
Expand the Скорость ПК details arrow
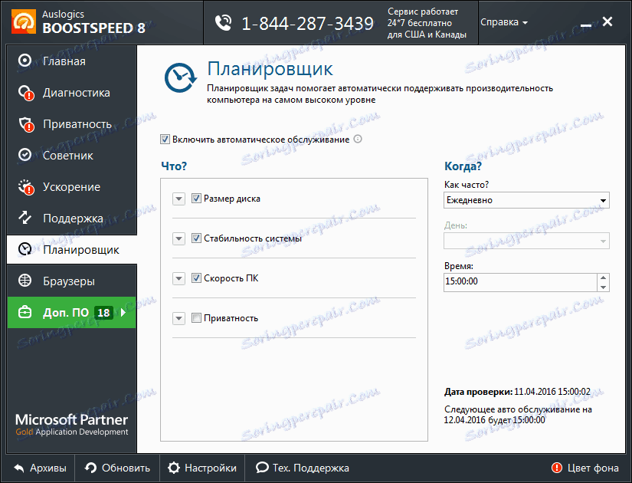point(178,278)
